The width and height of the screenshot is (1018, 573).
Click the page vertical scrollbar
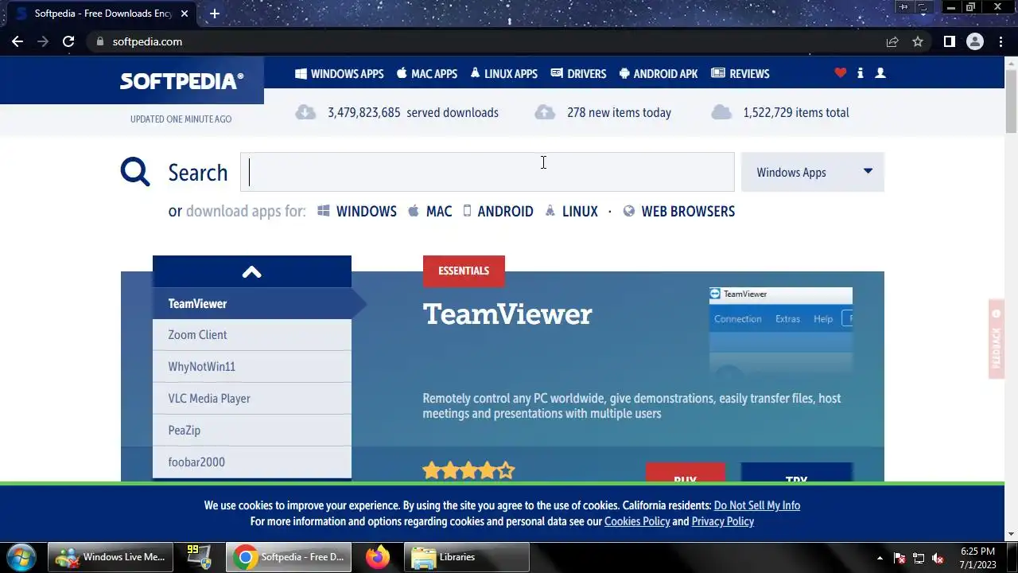tap(1011, 101)
